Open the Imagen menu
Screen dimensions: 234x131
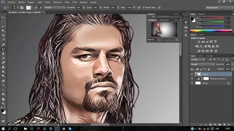click(x=31, y=2)
